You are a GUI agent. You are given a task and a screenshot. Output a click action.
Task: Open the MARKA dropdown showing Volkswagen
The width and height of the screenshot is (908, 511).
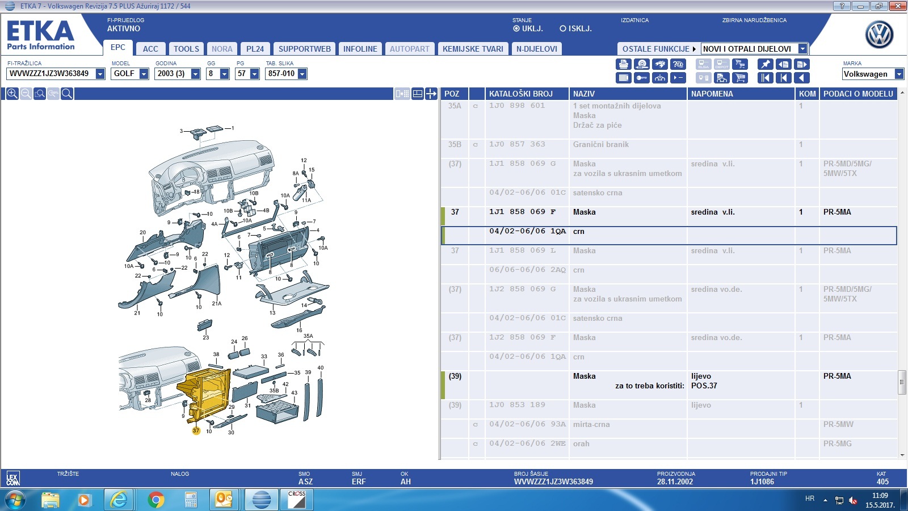(x=899, y=74)
